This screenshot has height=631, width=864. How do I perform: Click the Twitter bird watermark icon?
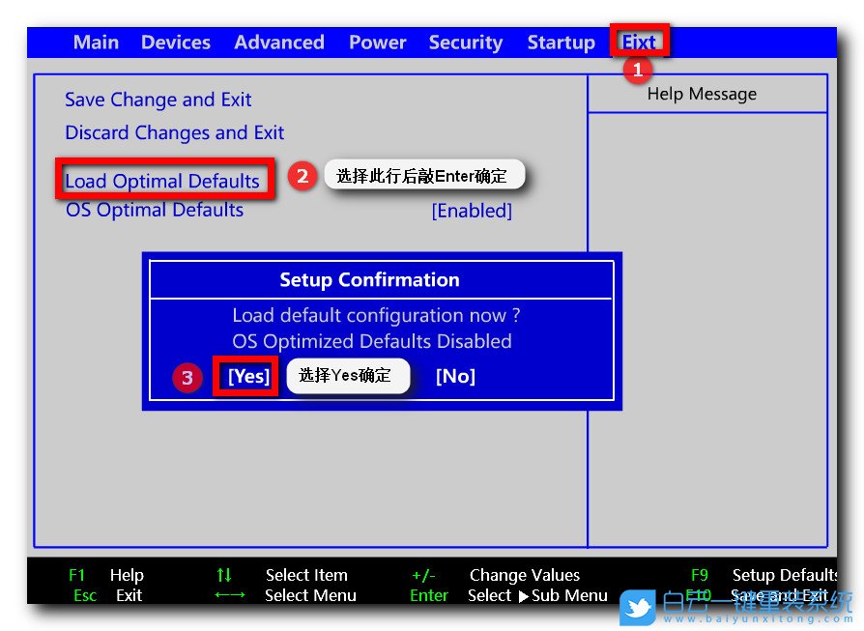639,608
